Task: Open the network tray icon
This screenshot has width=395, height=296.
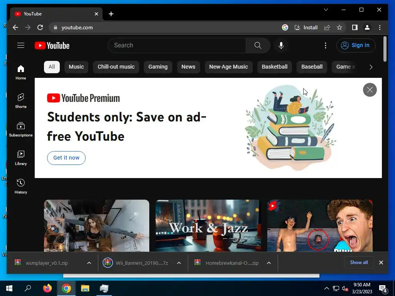Action: [336, 288]
